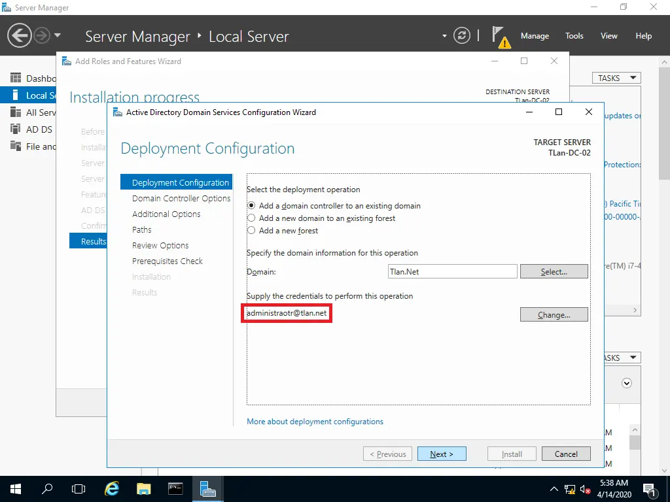670x502 pixels.
Task: Click the Server Manager forward arrow
Action: [x=42, y=35]
